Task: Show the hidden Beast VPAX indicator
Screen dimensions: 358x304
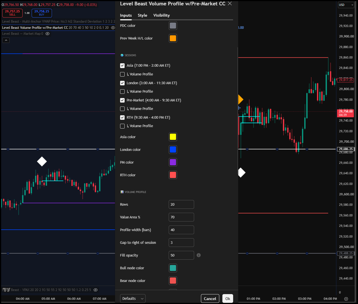Action: click(96, 290)
